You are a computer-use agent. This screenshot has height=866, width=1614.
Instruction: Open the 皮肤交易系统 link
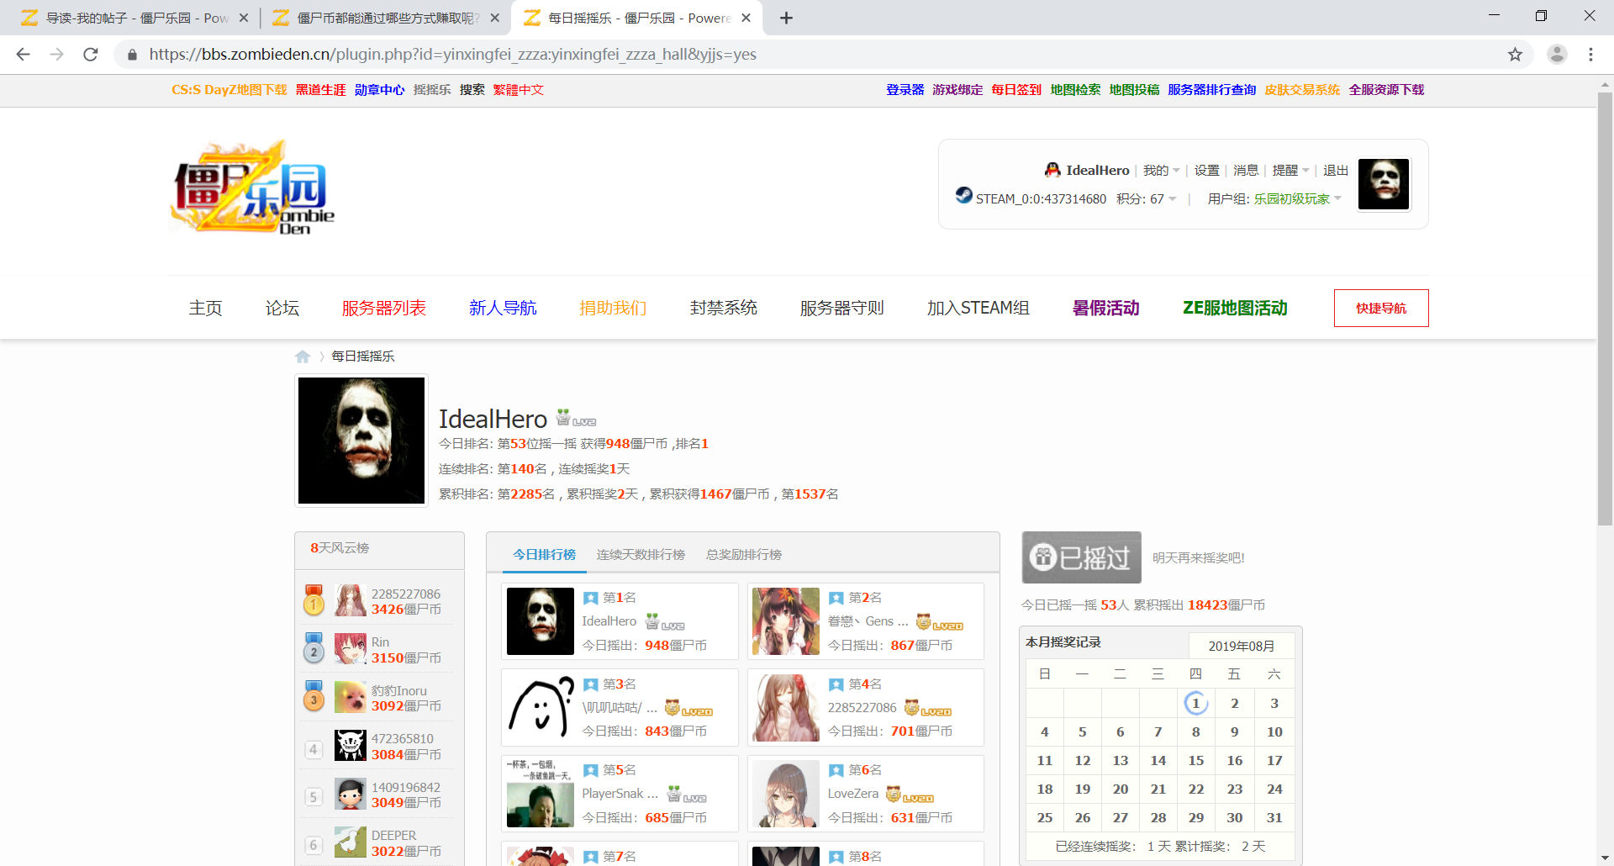point(1302,90)
